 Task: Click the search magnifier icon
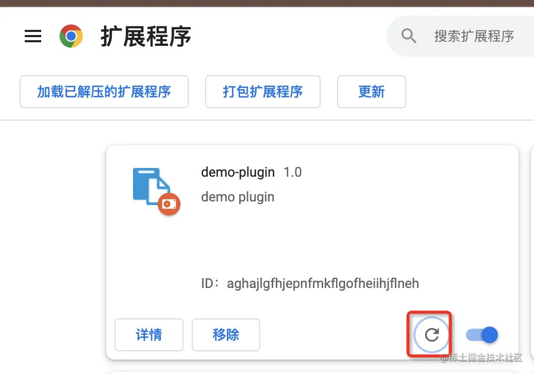pos(408,36)
